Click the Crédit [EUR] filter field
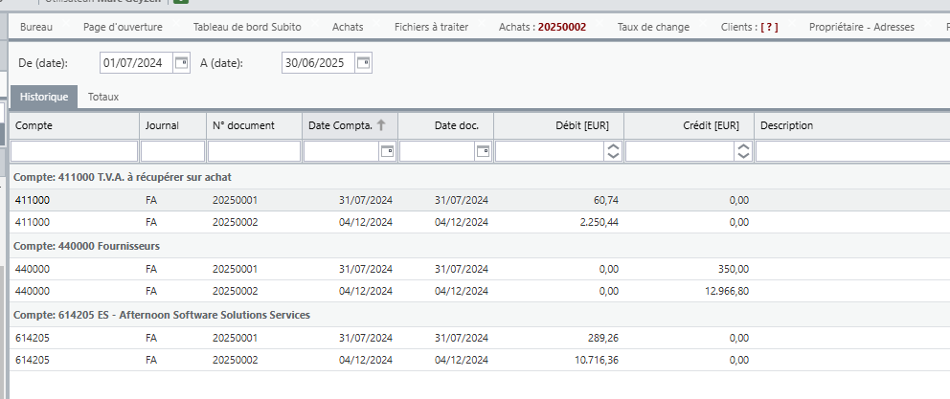This screenshot has height=399, width=950. [680, 151]
